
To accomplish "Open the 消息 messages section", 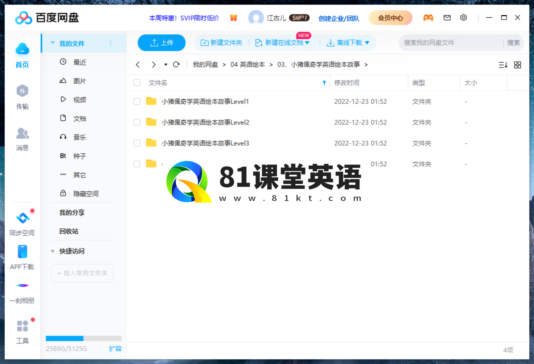I will tap(22, 139).
